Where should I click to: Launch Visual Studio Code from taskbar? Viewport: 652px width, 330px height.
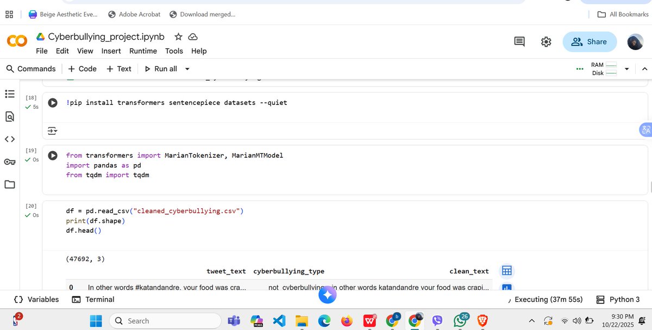[279, 321]
